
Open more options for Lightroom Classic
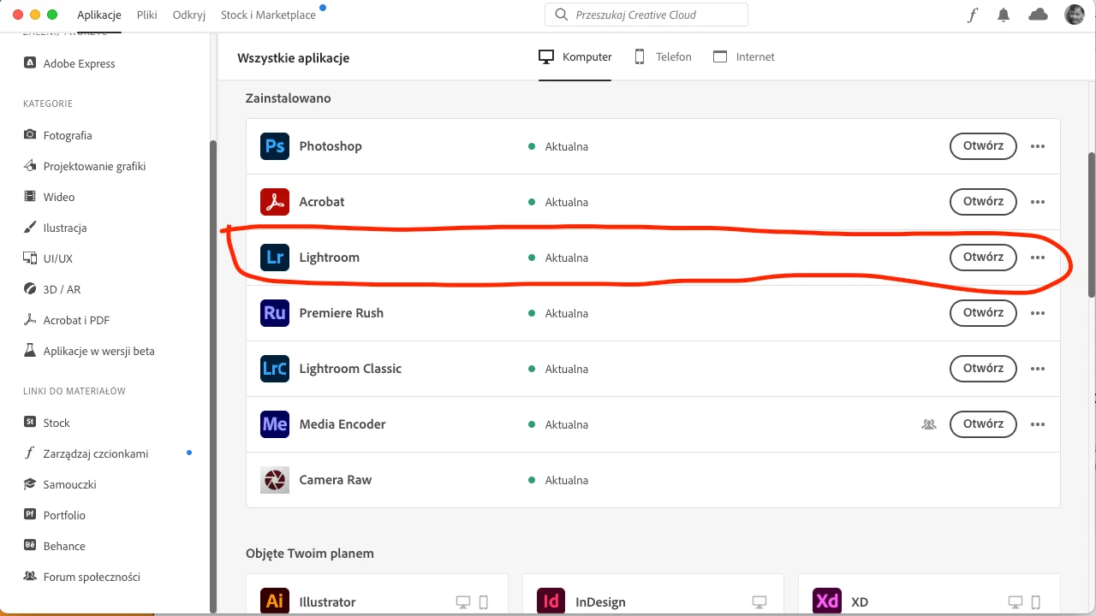(x=1038, y=369)
